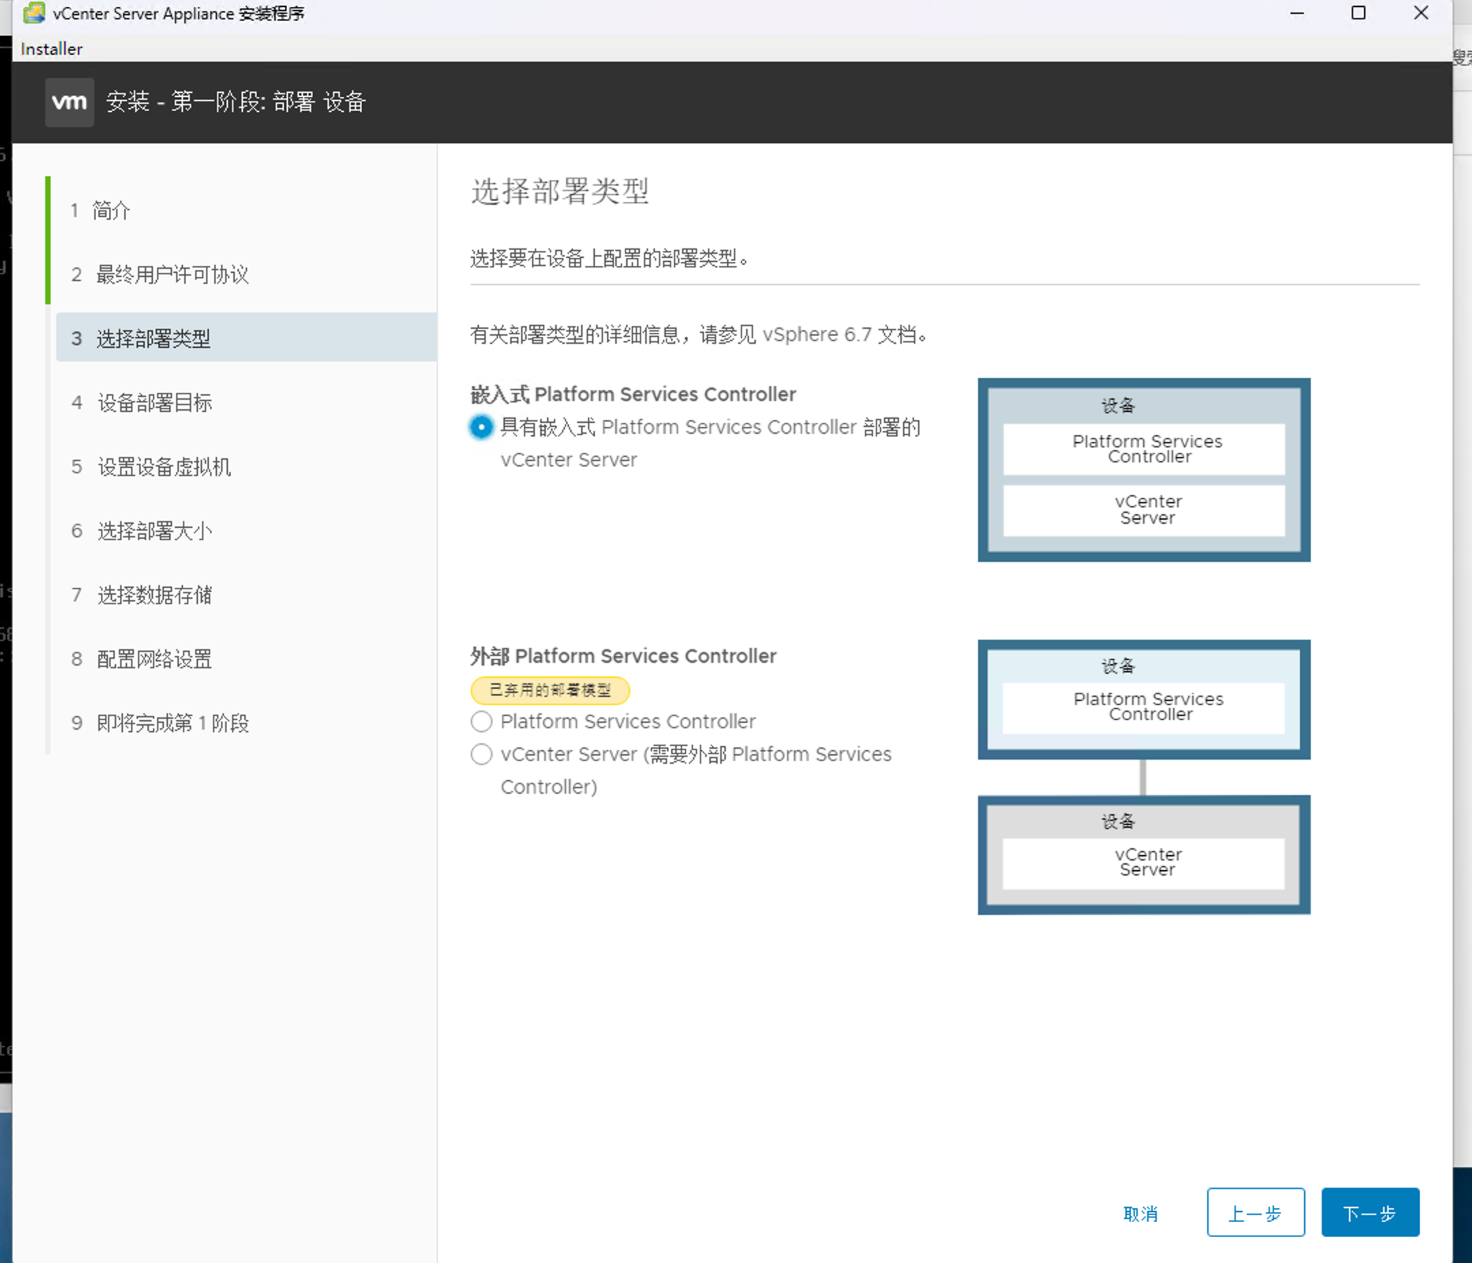Screen dimensions: 1472x1263
Task: Click the 安装 - 第一阶段: 部署 设备 header text
Action: tap(236, 102)
